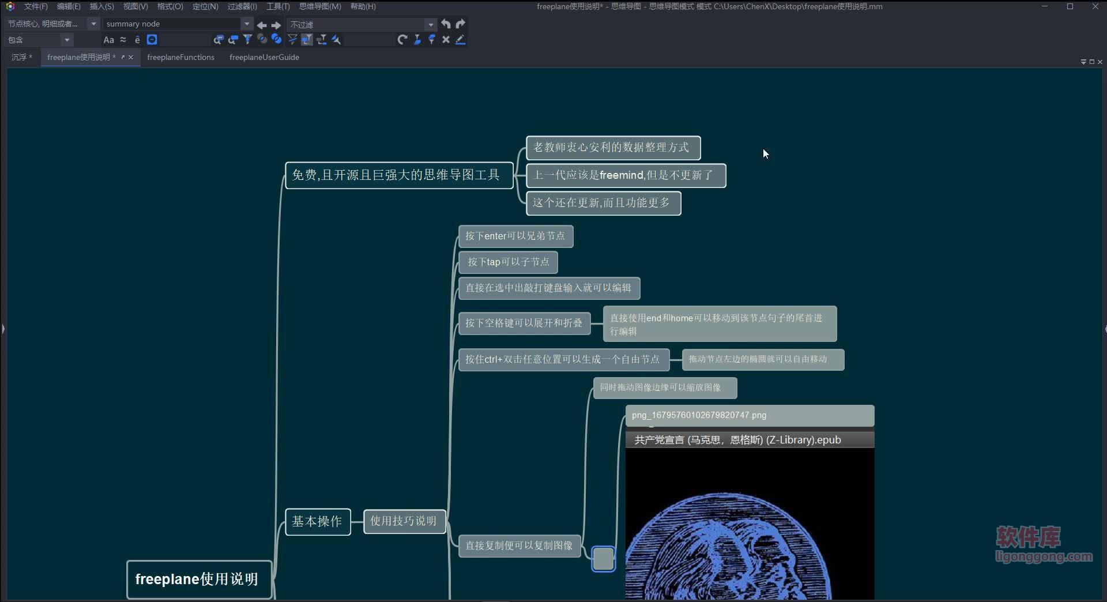Open the 视图(V) menu
1107x602 pixels.
coord(135,6)
